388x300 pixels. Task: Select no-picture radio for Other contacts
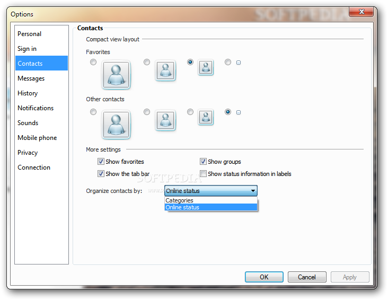click(228, 112)
